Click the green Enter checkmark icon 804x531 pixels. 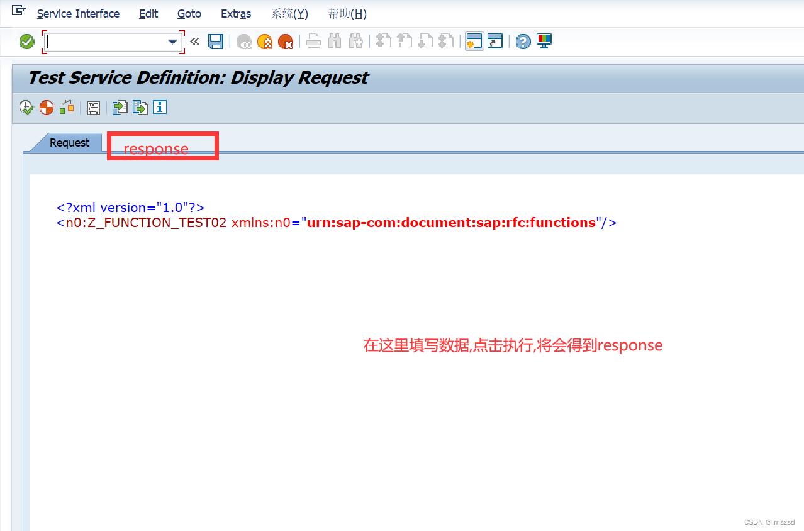click(27, 42)
